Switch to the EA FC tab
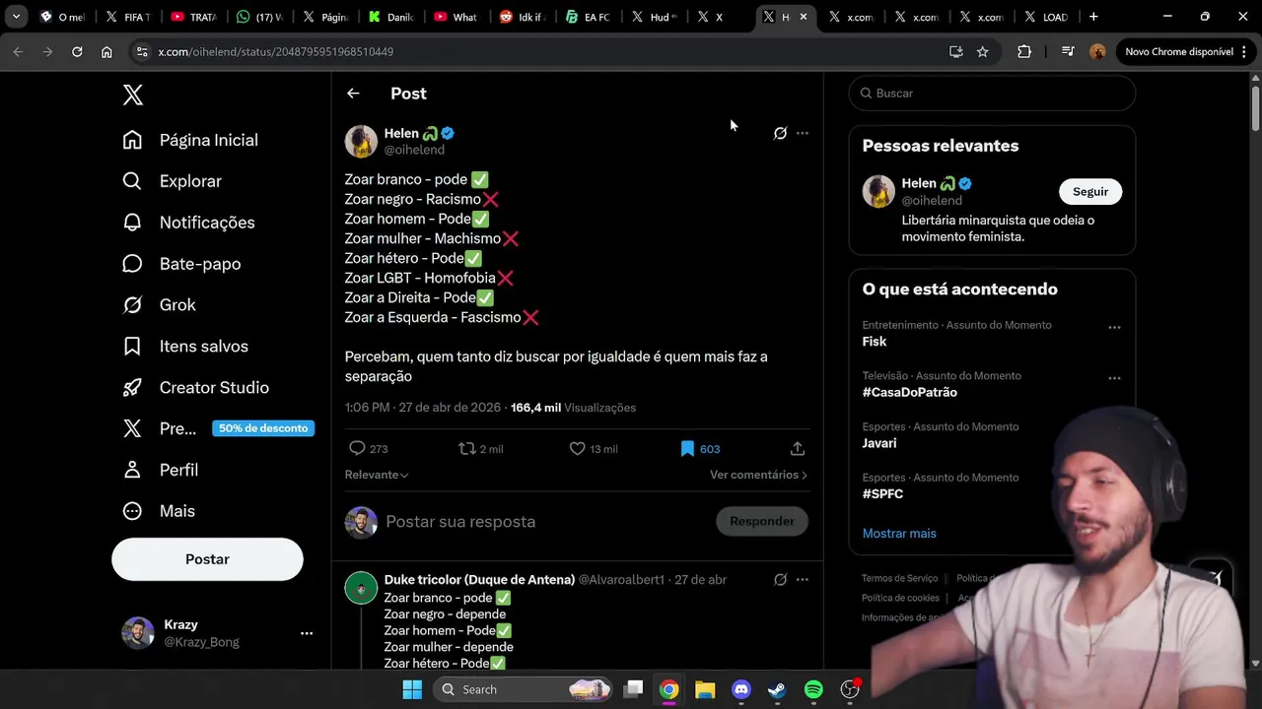The image size is (1262, 709). (588, 17)
